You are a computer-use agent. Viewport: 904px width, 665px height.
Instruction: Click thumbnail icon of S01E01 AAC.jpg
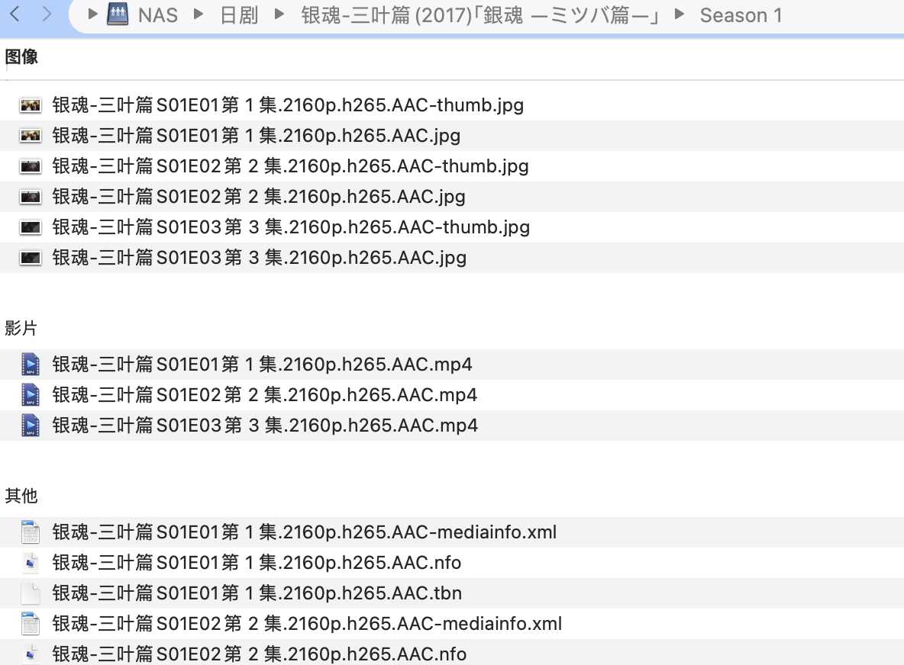[x=31, y=136]
